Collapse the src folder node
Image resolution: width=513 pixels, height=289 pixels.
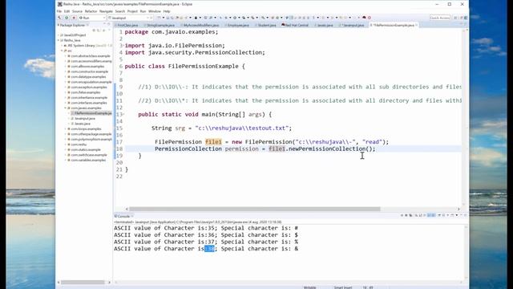63,51
